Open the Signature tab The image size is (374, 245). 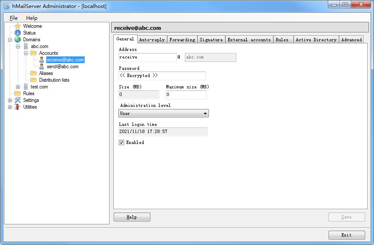coord(211,40)
